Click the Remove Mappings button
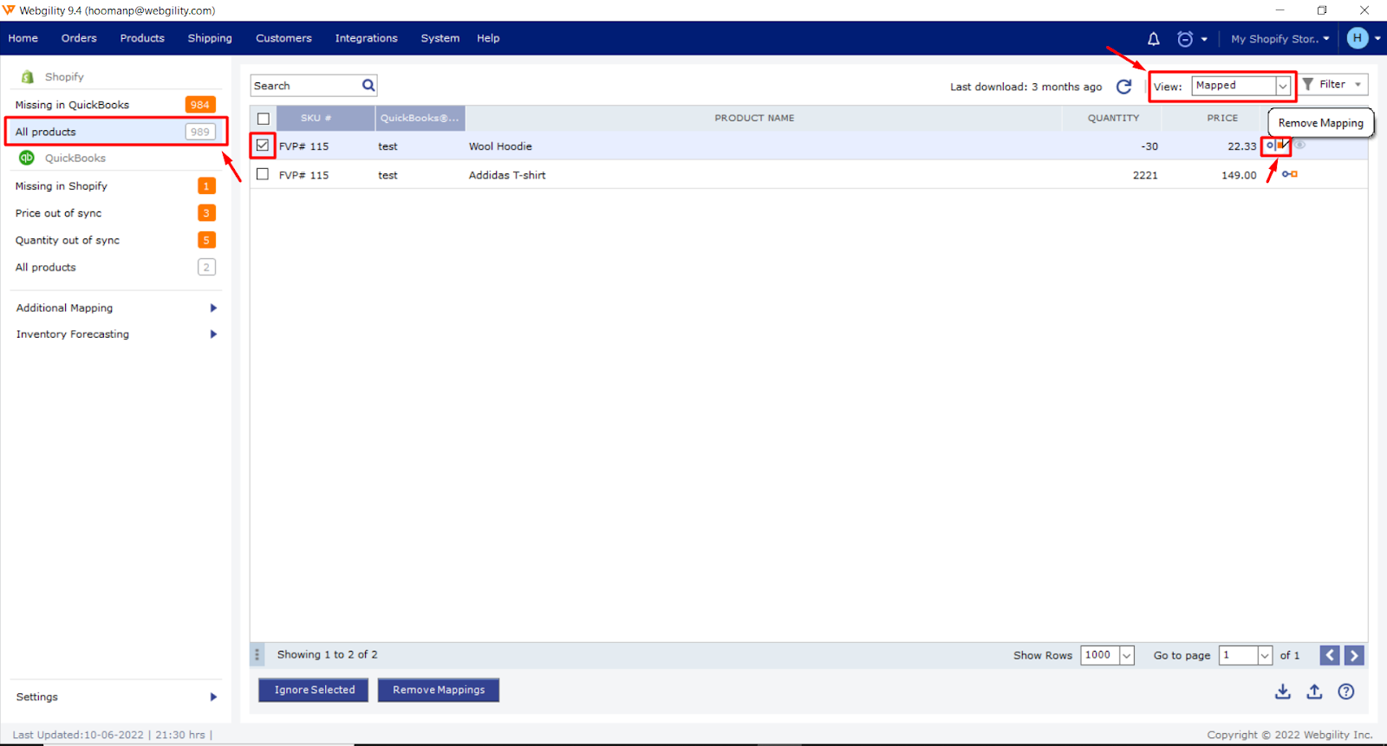The image size is (1387, 746). click(x=439, y=690)
